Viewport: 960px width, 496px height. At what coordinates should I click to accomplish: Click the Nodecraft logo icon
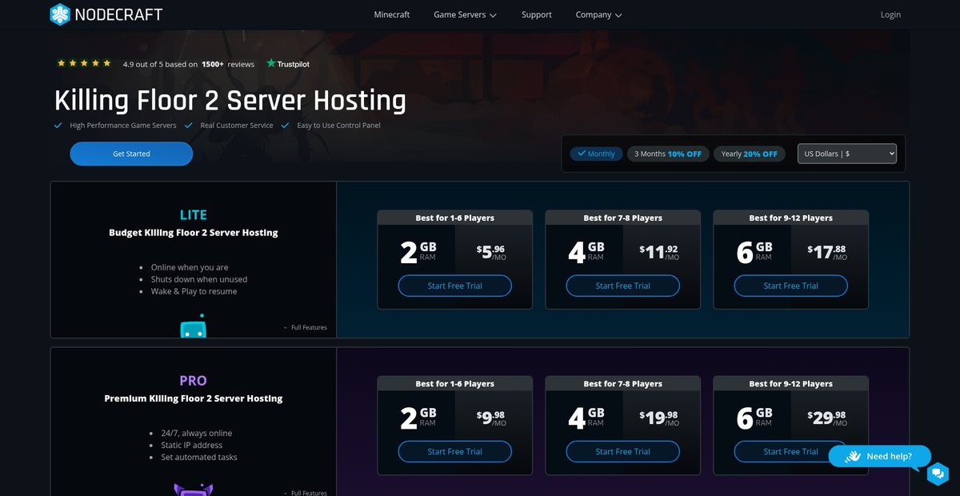click(x=60, y=14)
